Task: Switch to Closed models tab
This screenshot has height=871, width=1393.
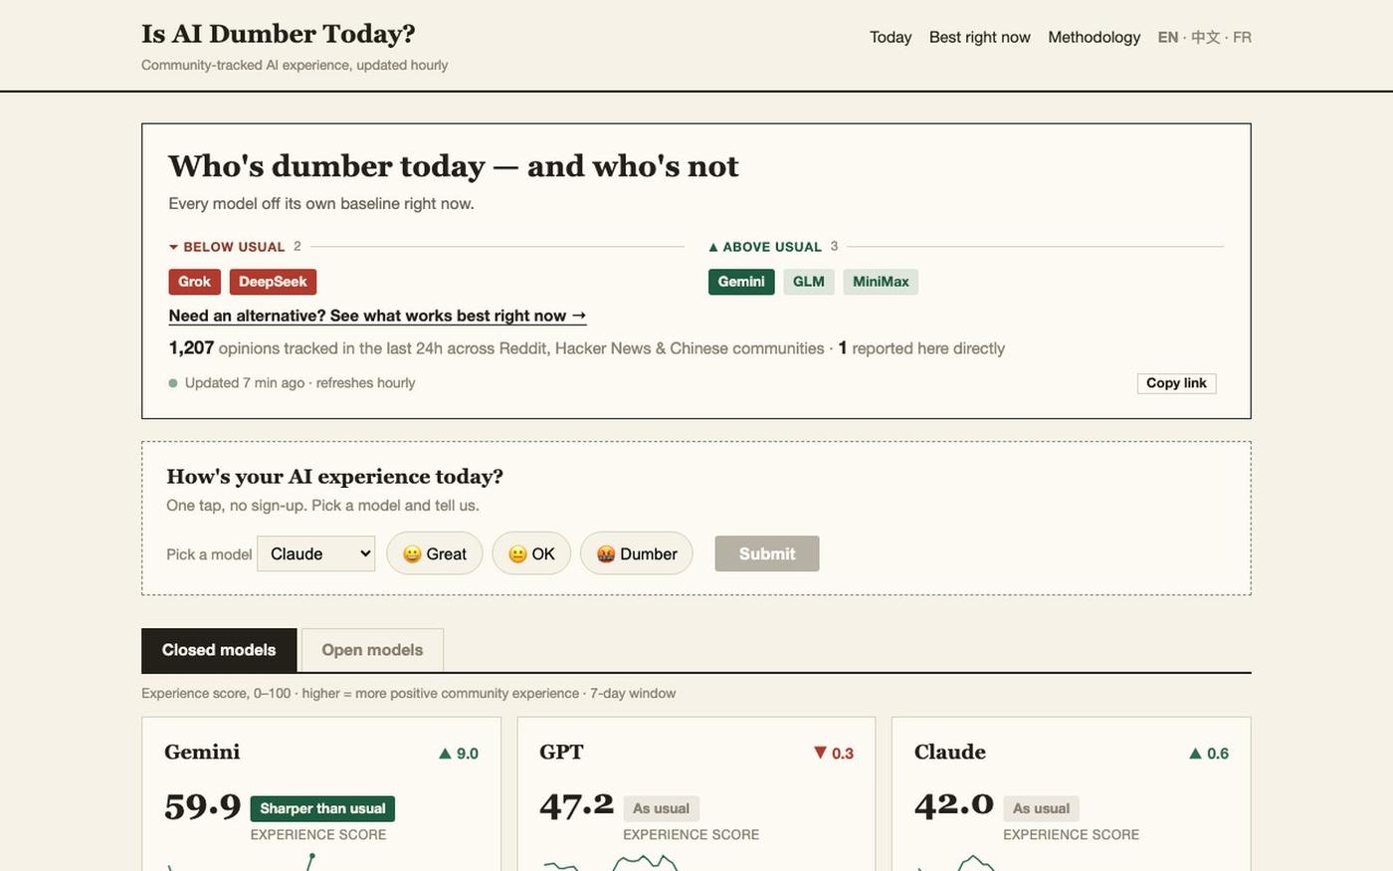Action: pyautogui.click(x=219, y=650)
